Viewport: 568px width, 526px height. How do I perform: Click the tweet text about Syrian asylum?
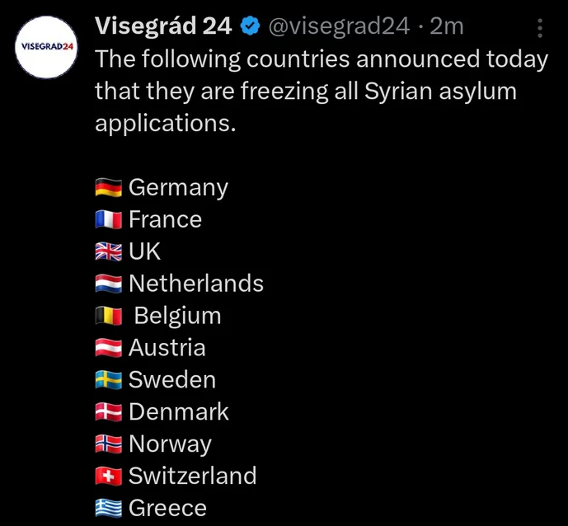[322, 91]
